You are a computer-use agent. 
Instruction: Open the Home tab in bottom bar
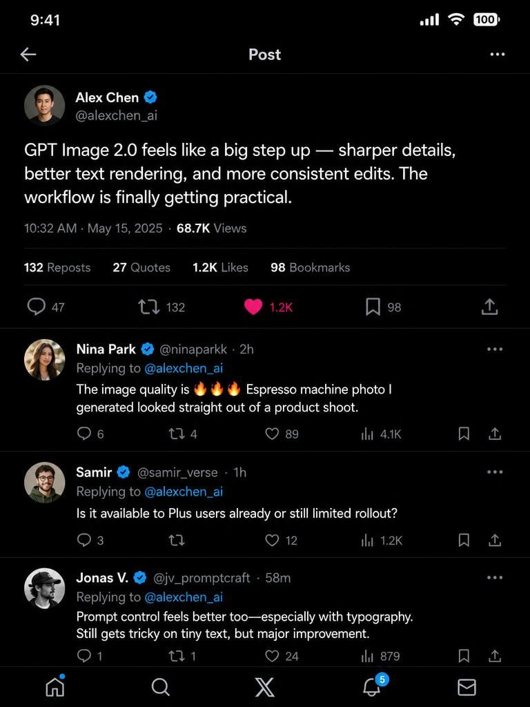point(55,687)
